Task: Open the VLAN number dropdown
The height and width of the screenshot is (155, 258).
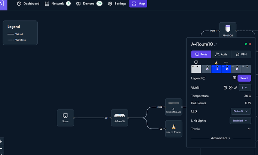Action: (x=245, y=88)
